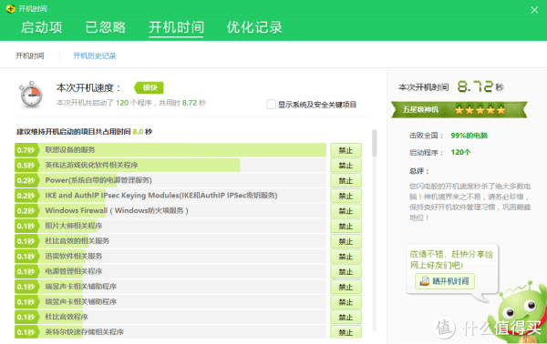Click the 极快 speed badge
Viewport: 547px width, 344px height.
pyautogui.click(x=149, y=87)
